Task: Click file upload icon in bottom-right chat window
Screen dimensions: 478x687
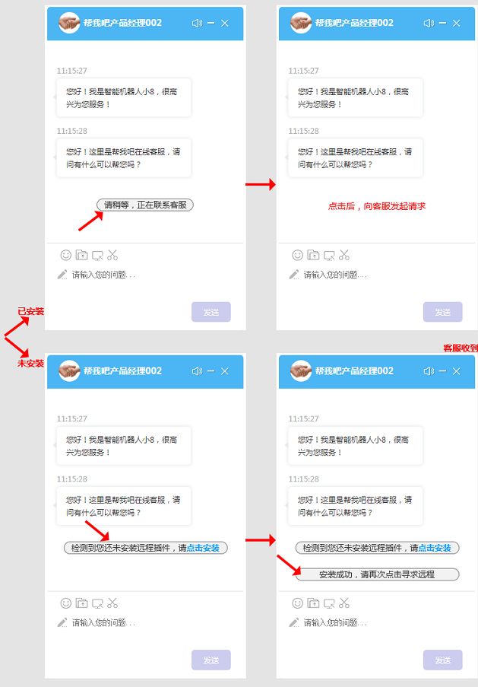Action: click(x=313, y=603)
